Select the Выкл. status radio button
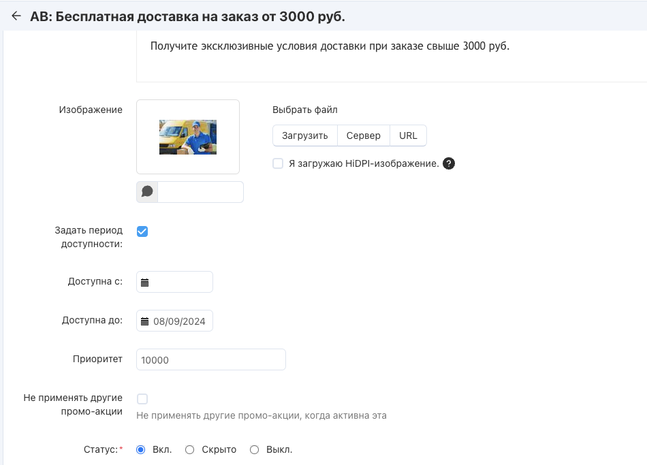647x465 pixels. (x=254, y=450)
